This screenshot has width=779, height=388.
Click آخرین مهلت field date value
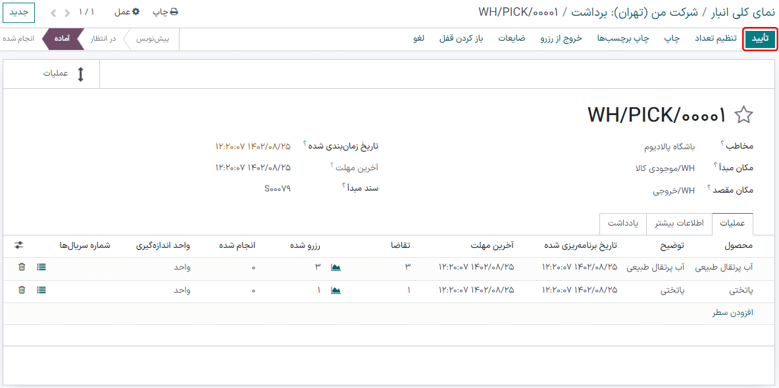[x=253, y=168]
